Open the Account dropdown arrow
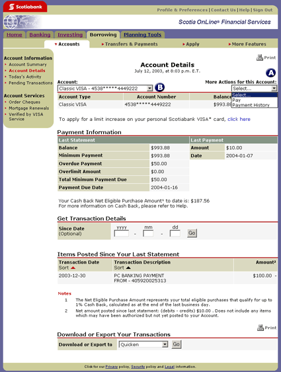 149,89
